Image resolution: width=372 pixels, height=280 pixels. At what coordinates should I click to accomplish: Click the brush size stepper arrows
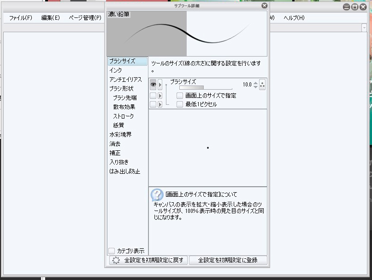(x=255, y=85)
